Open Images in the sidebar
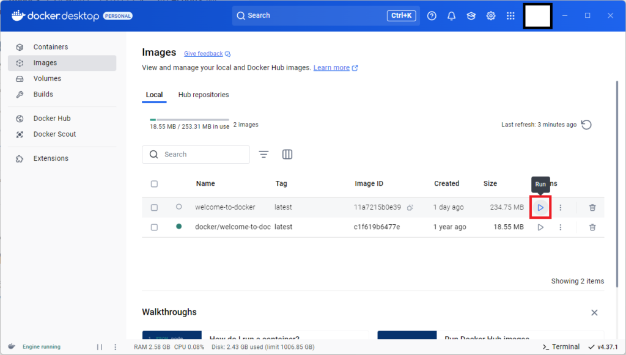This screenshot has height=355, width=626. pos(62,63)
